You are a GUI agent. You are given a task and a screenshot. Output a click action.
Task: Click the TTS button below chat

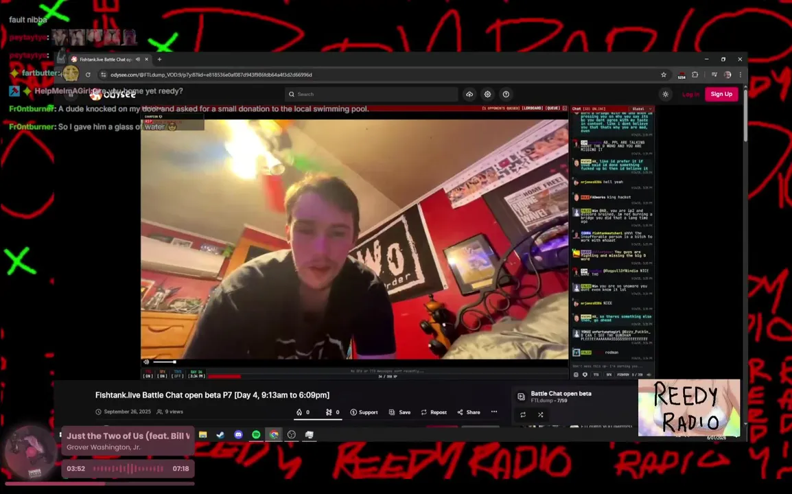pos(596,375)
